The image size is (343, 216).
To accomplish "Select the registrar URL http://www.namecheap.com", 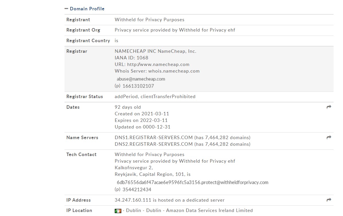I will (158, 64).
